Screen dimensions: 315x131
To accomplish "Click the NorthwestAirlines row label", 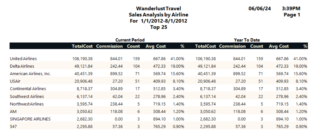I will tap(27, 104).
